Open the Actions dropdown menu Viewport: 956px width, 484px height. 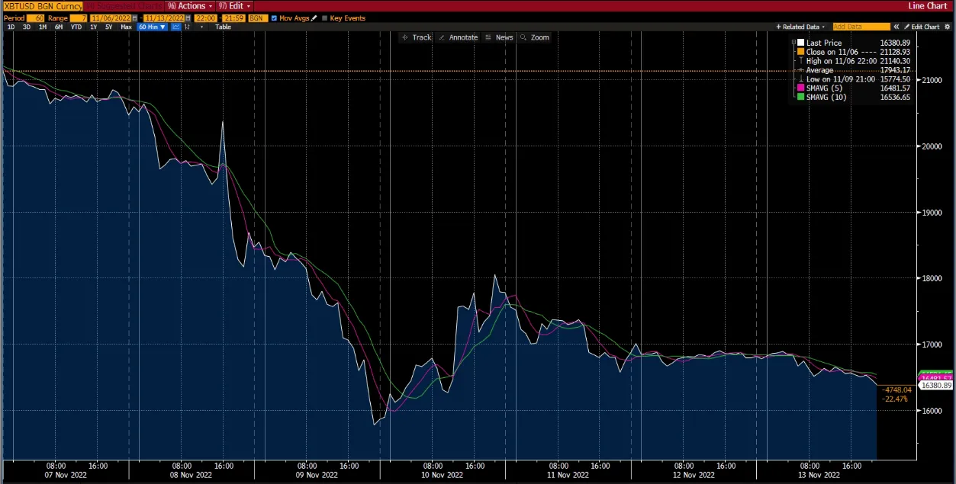189,5
